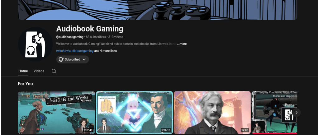319x135 pixels.
Task: Click the channel banner artwork
Action: pyautogui.click(x=158, y=10)
